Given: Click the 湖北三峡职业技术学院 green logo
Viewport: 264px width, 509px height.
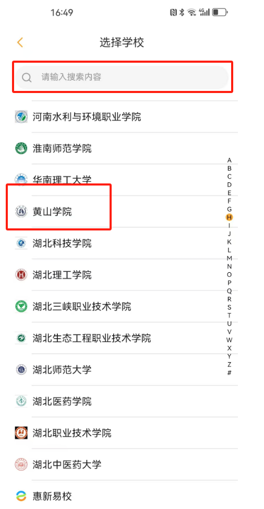Looking at the screenshot, I should [x=21, y=306].
